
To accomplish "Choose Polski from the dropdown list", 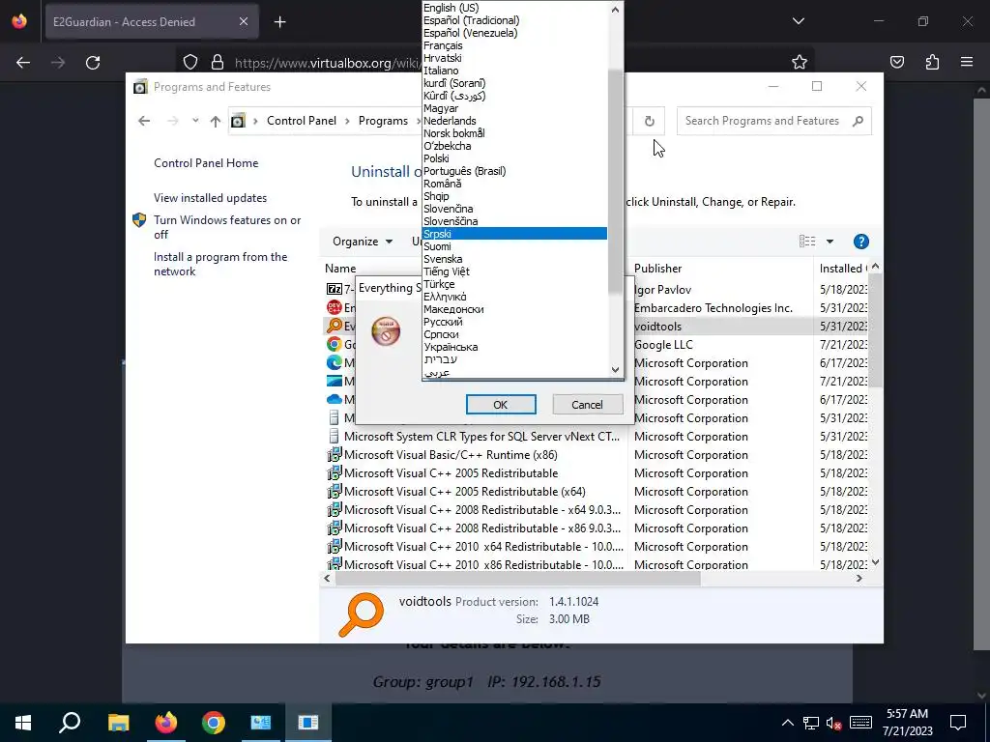I will click(514, 158).
